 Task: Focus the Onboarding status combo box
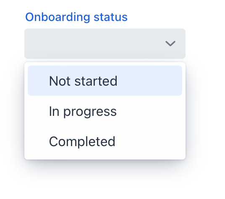(x=105, y=44)
